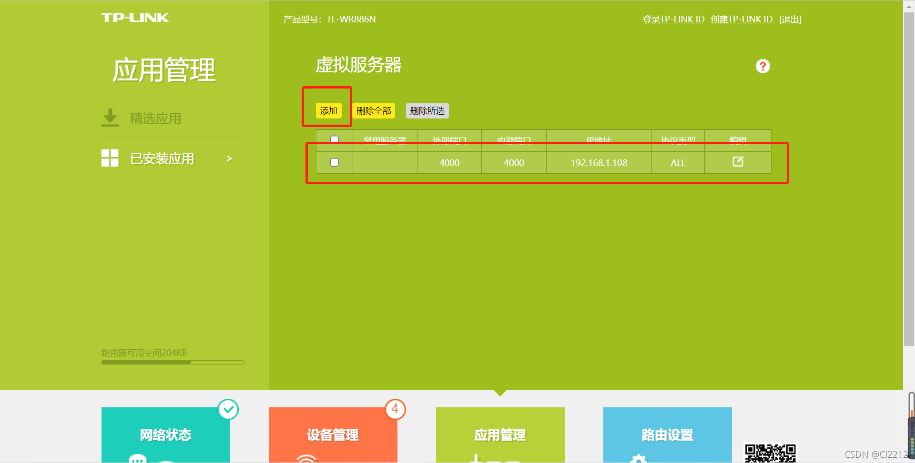The width and height of the screenshot is (915, 463).
Task: Tick the checkbox for the port 4000 row
Action: coord(335,162)
